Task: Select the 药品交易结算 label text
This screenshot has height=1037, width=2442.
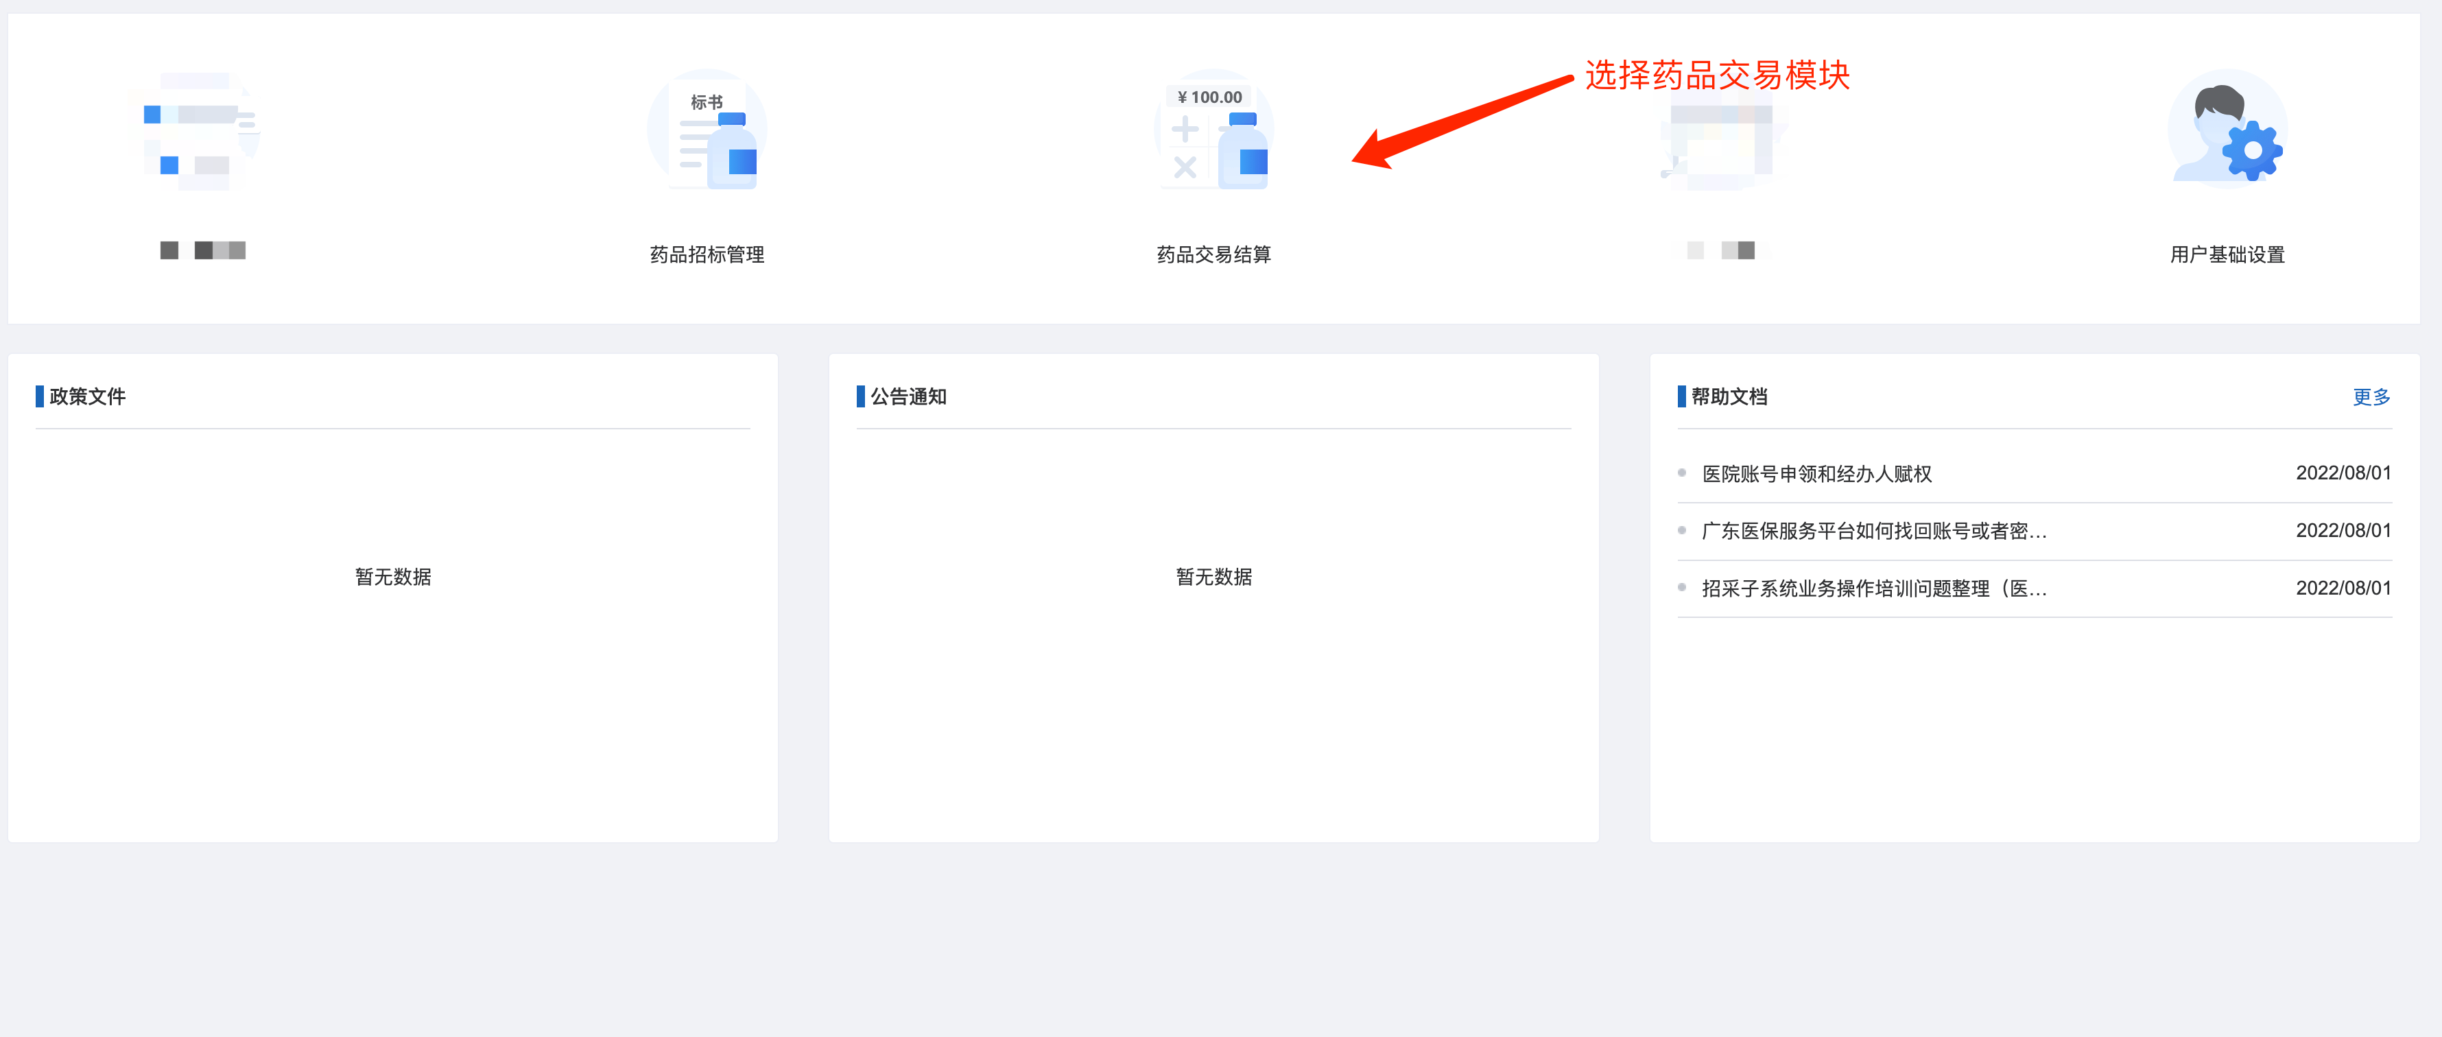Action: coord(1213,254)
